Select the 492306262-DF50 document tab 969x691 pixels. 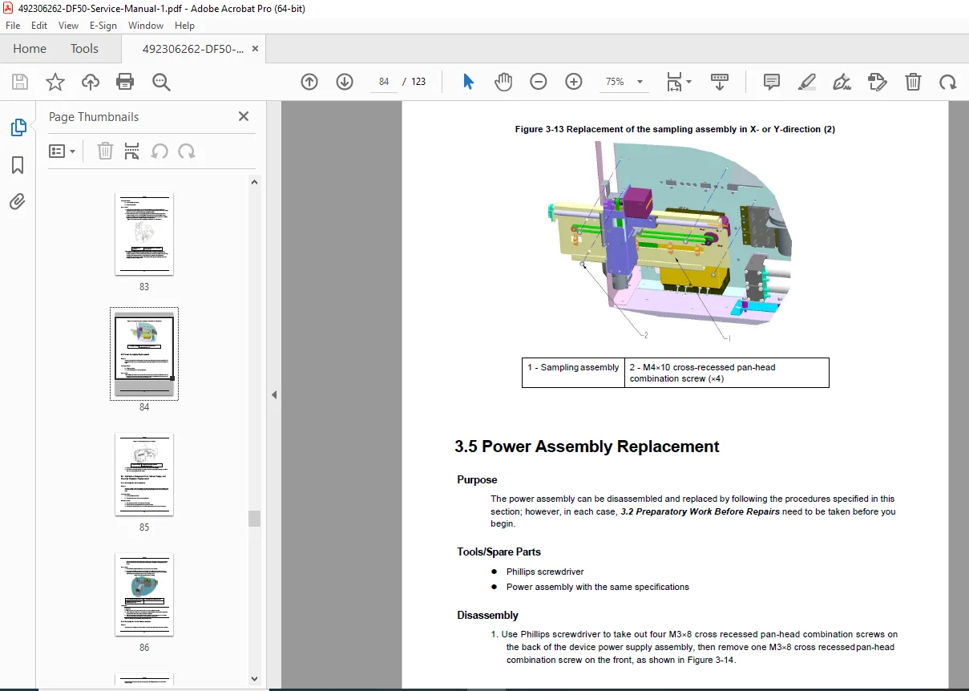point(193,49)
